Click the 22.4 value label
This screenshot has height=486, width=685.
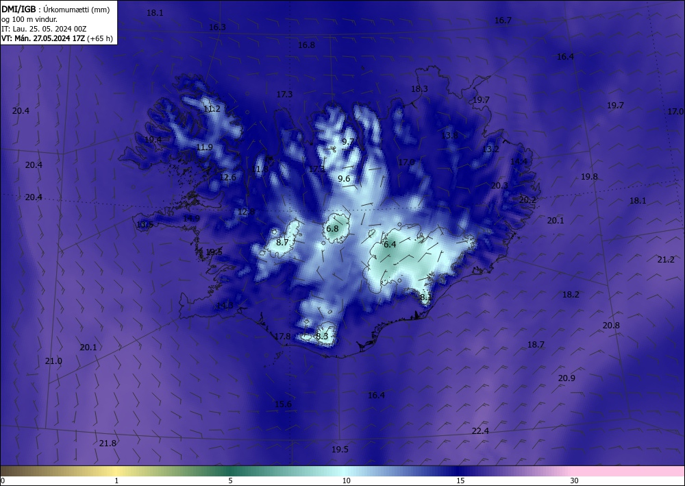[481, 431]
